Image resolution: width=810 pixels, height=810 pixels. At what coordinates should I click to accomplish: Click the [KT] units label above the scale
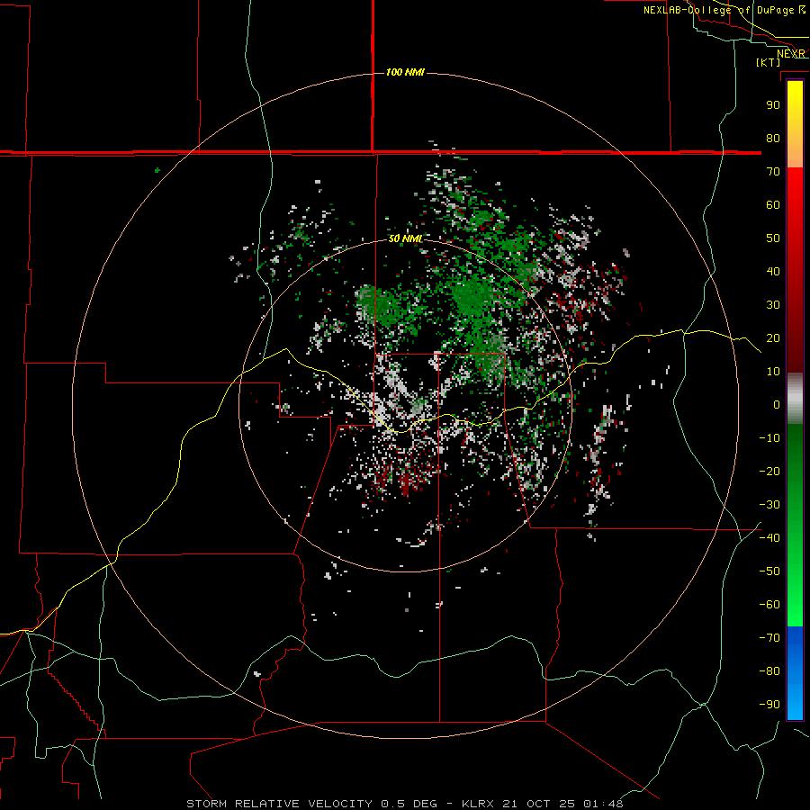769,62
